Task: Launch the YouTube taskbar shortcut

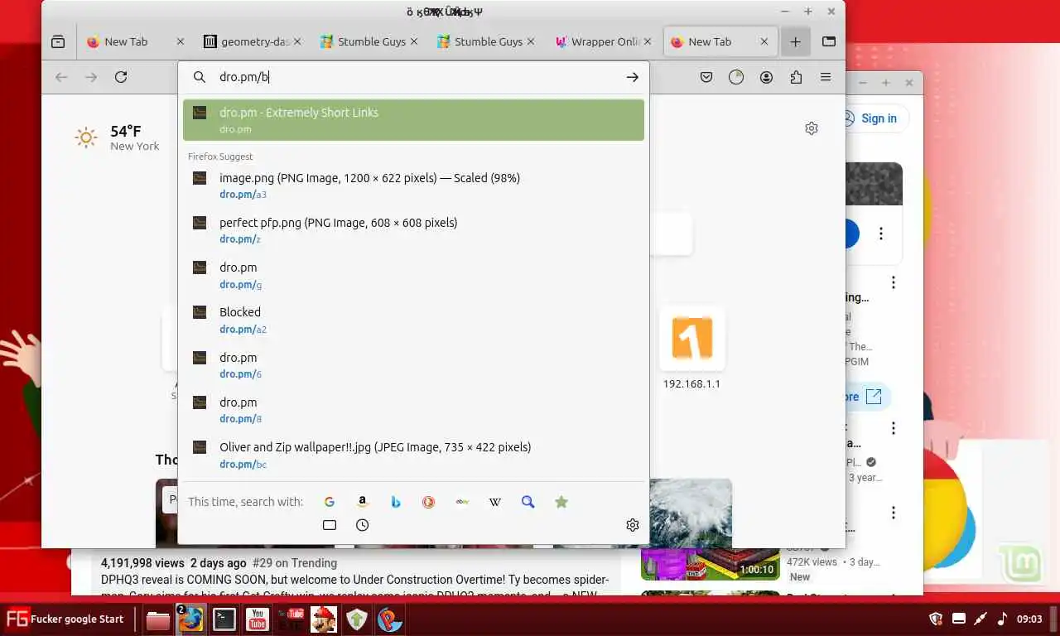Action: (x=258, y=619)
